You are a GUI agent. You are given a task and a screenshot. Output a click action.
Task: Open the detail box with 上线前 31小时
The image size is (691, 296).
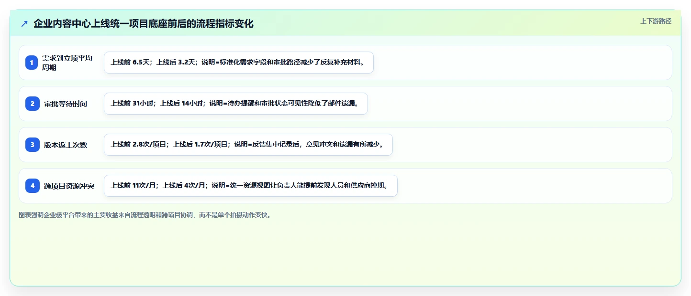[235, 104]
